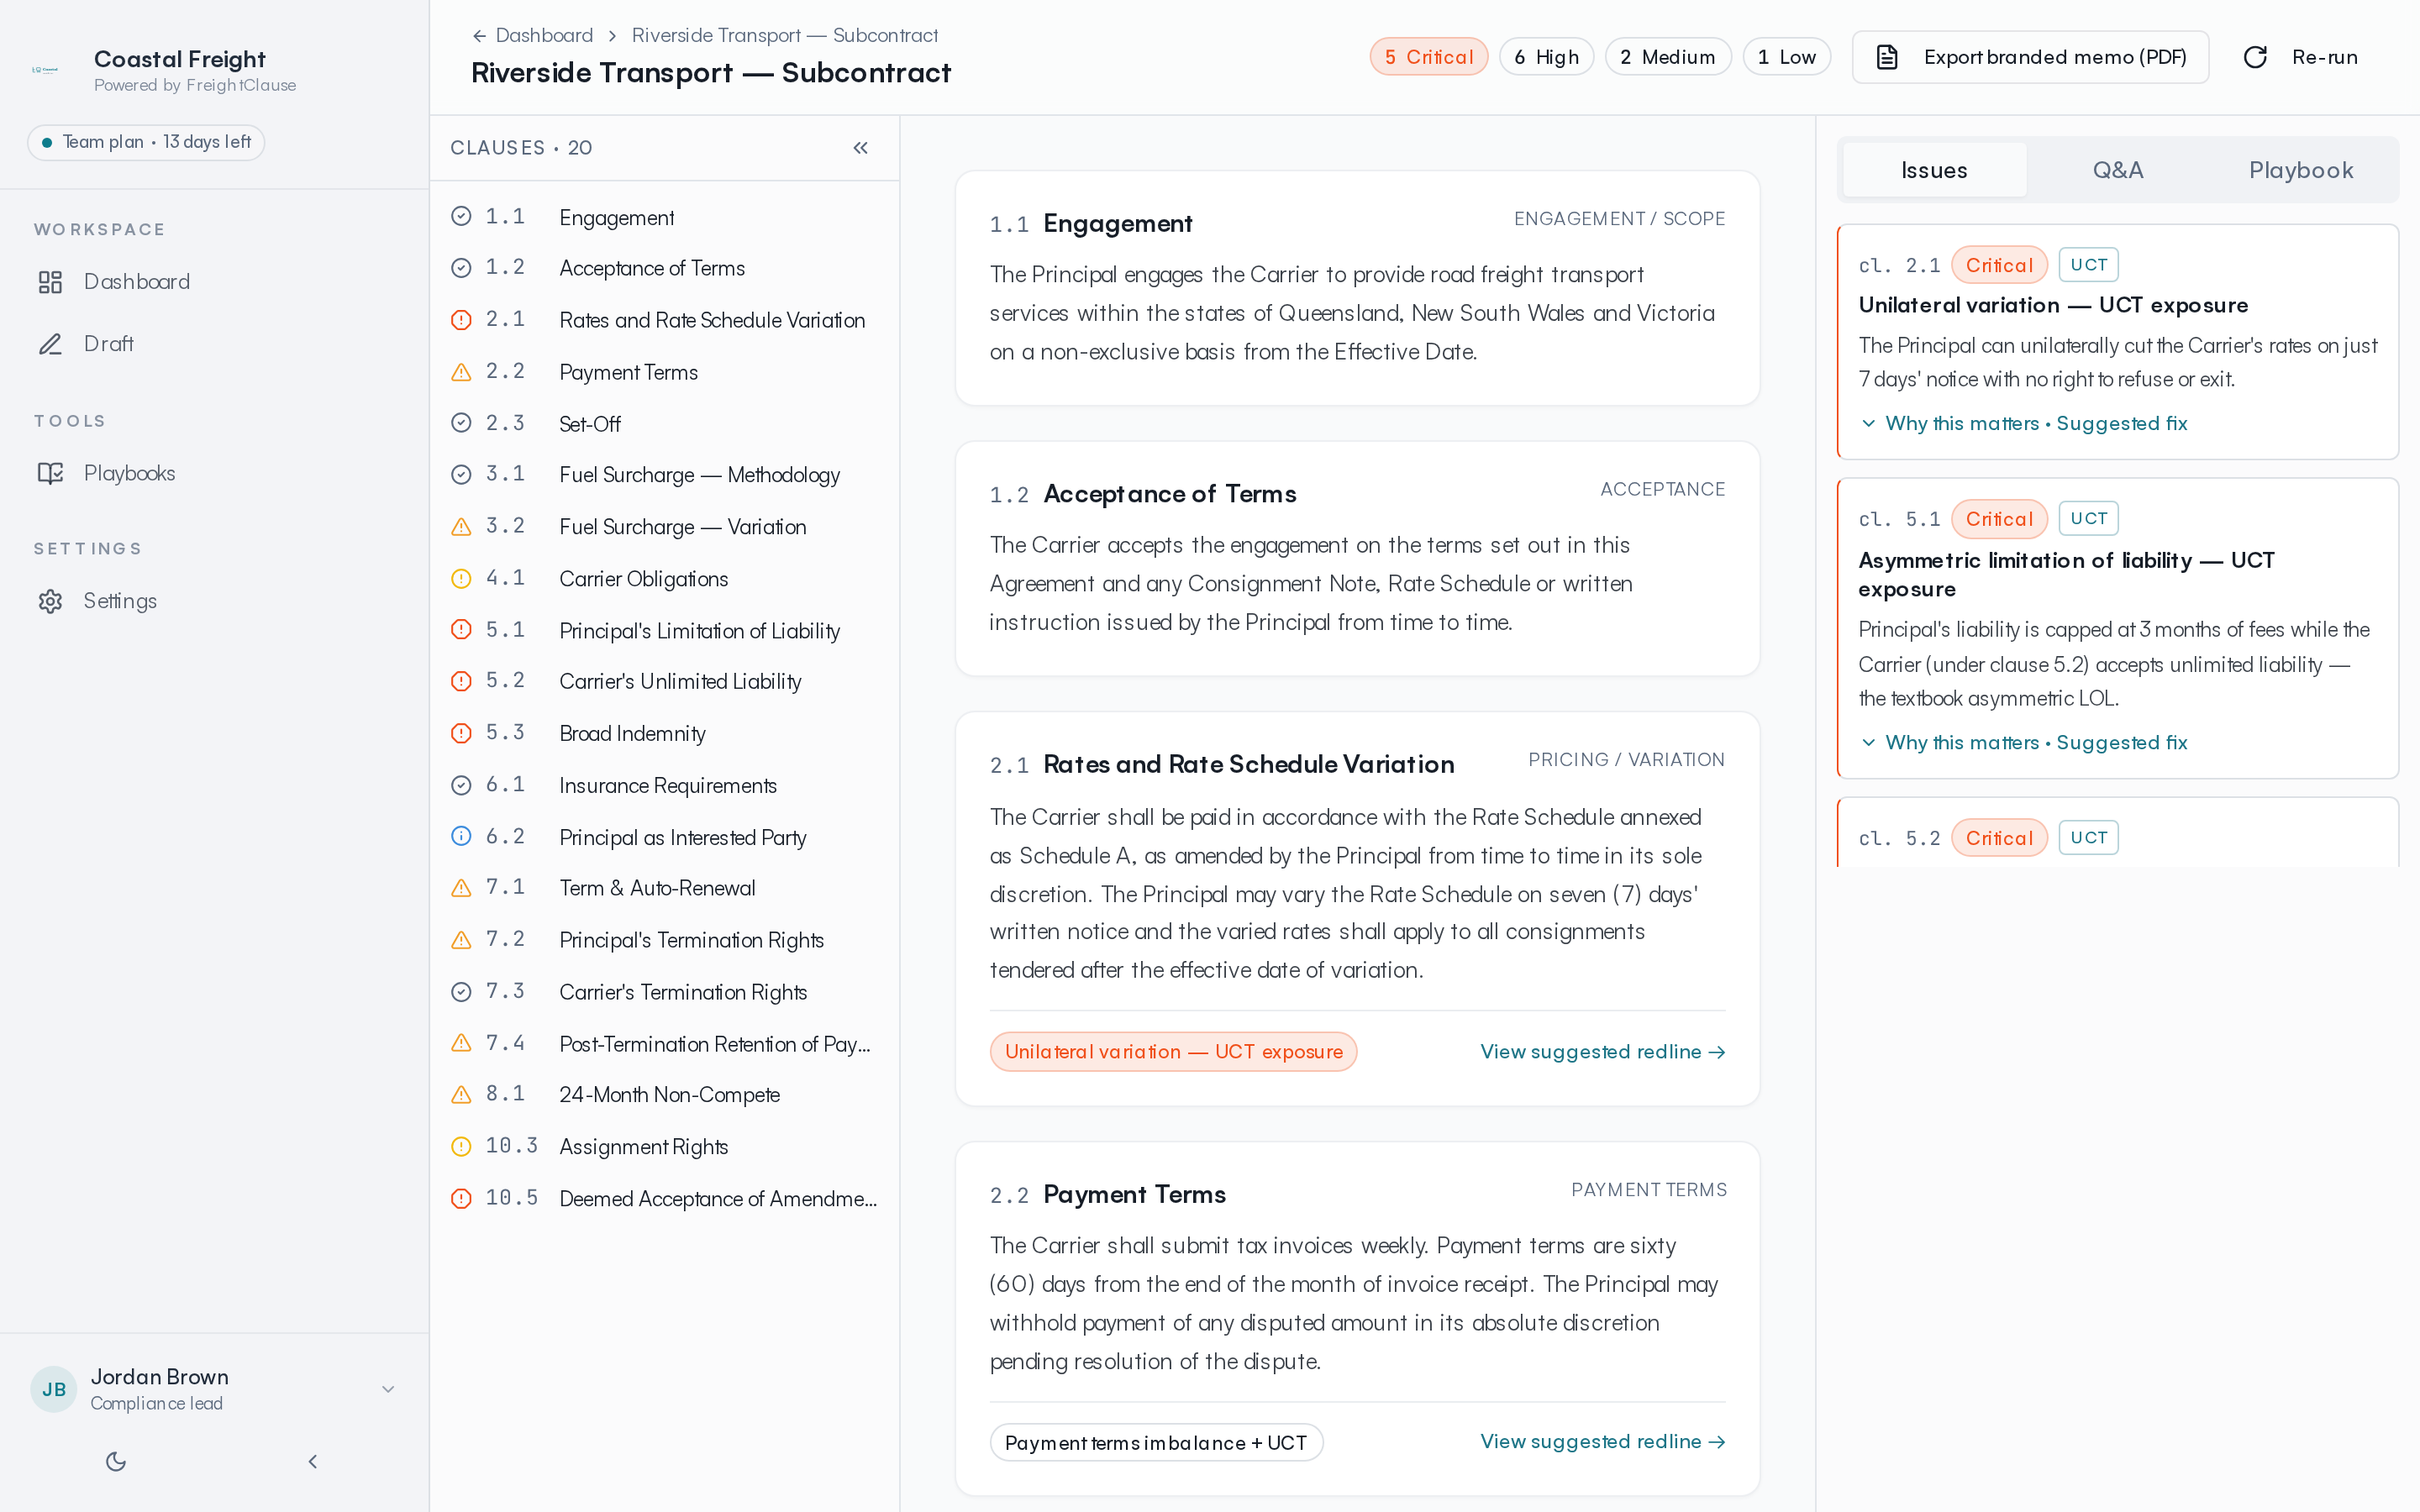Click the 1.1 Engagement clause card heading

(x=1117, y=223)
